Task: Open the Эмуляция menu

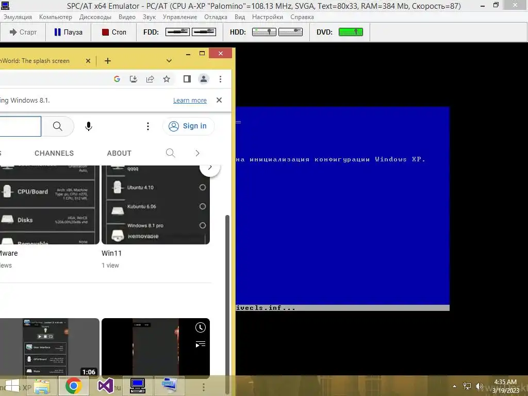Action: [x=18, y=17]
